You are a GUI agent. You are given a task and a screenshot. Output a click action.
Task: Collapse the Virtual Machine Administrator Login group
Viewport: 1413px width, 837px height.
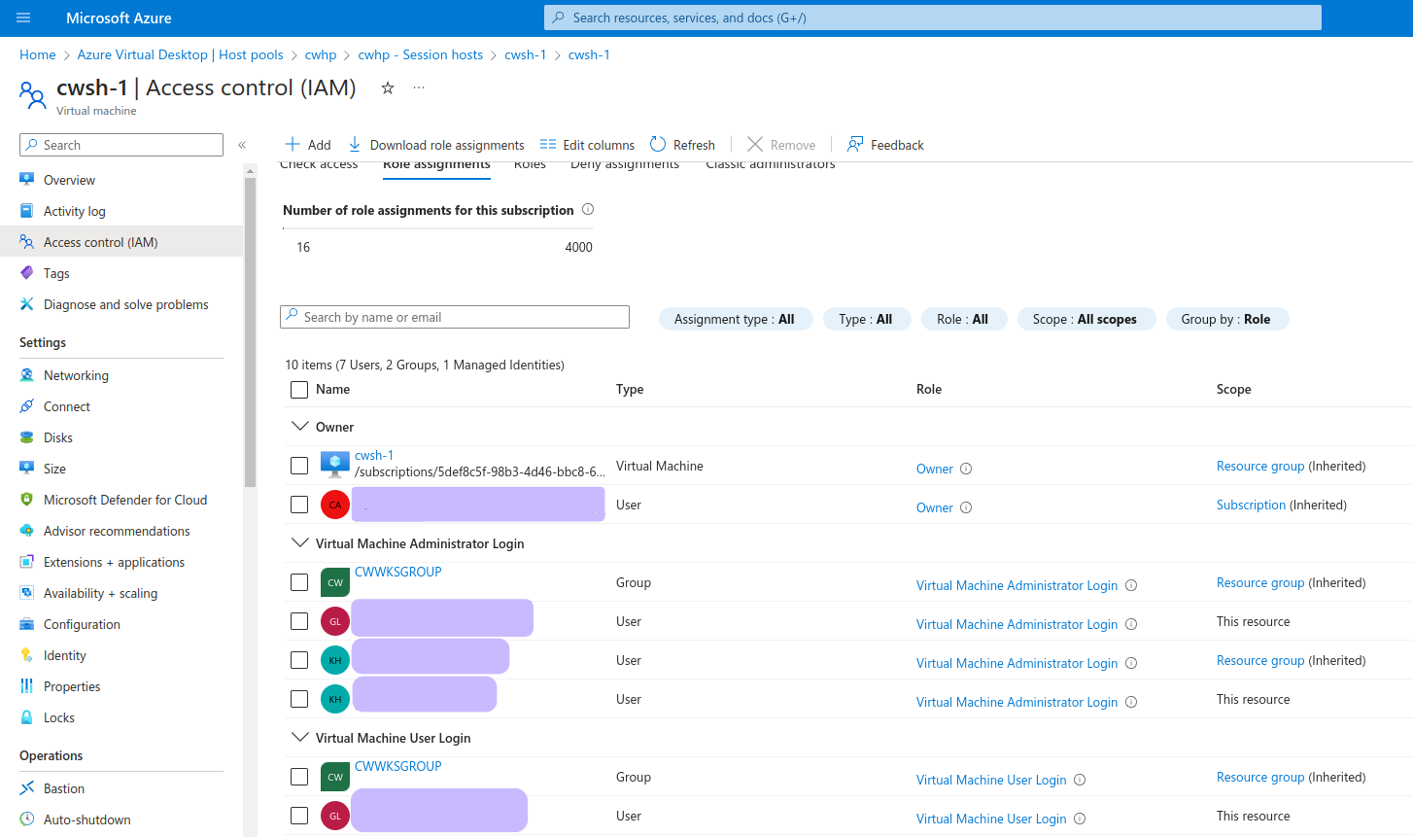299,542
